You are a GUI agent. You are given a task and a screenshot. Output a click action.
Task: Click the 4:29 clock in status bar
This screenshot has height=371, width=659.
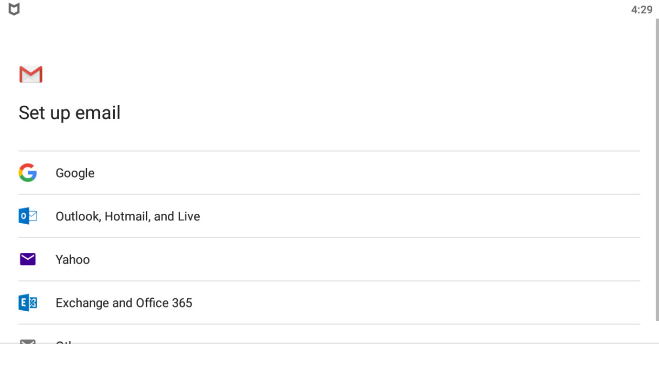(641, 10)
